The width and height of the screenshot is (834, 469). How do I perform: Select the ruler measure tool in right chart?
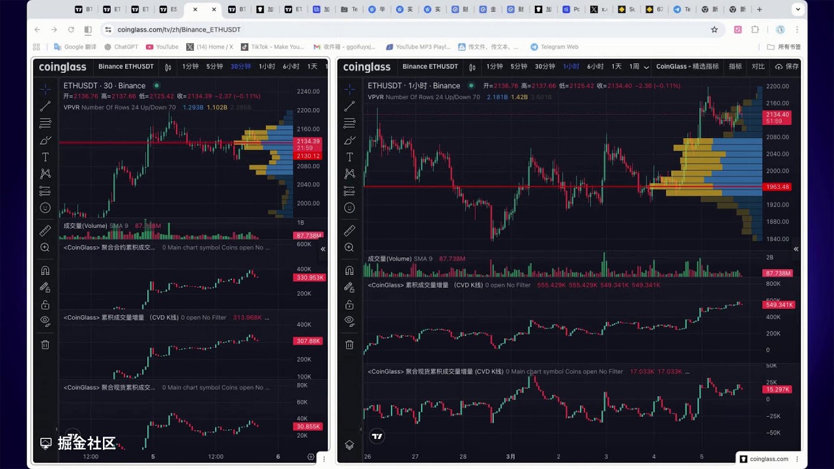(x=349, y=231)
